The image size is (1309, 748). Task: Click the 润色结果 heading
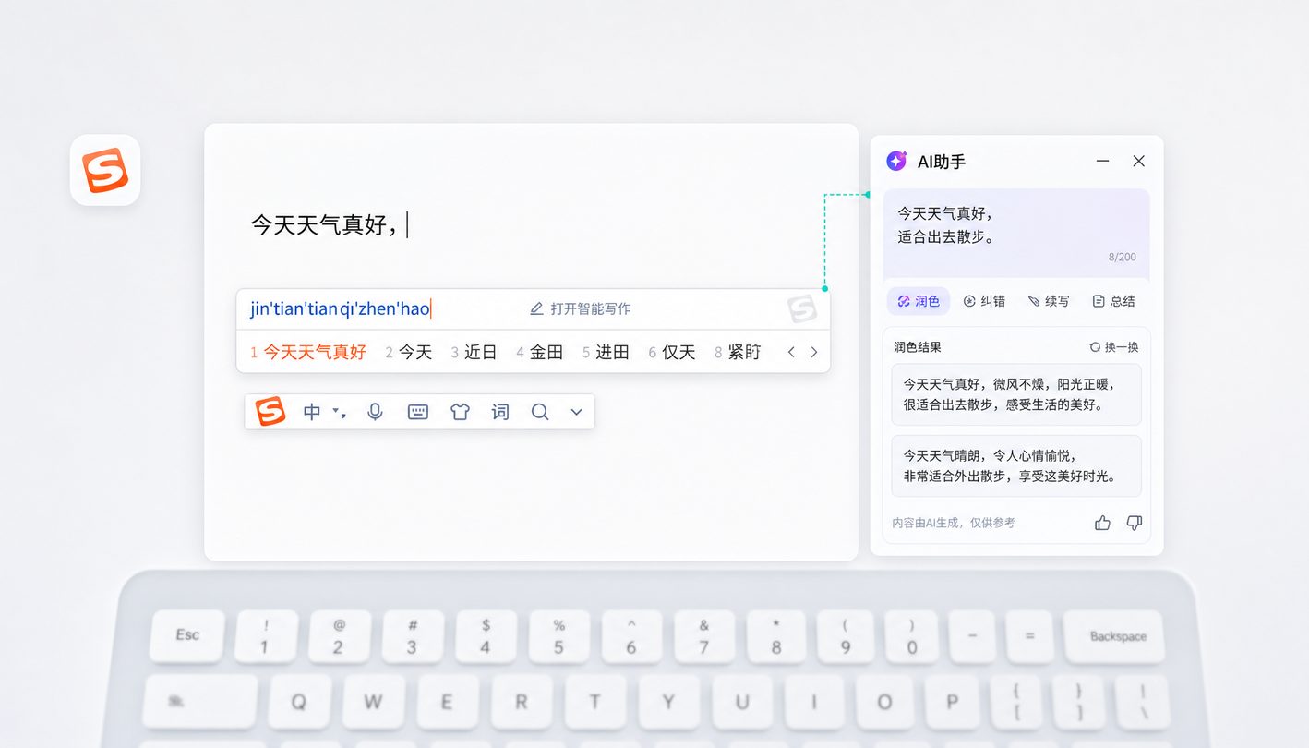(x=918, y=347)
